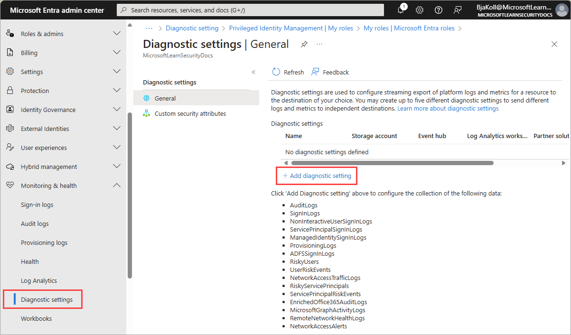Expand the Identity Governance chevron

[116, 110]
